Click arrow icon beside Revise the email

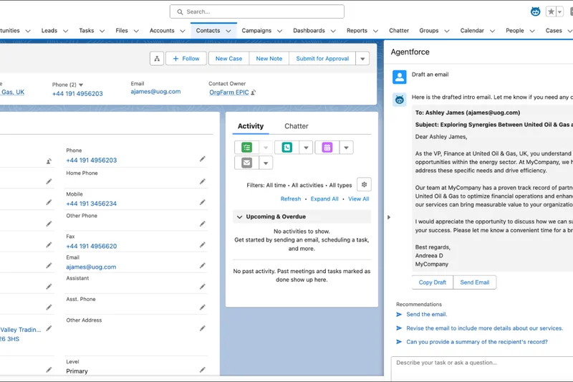[x=399, y=328]
